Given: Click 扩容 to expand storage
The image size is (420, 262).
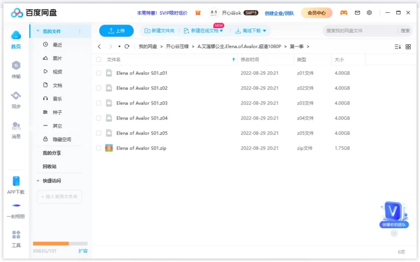Looking at the screenshot, I should [83, 251].
